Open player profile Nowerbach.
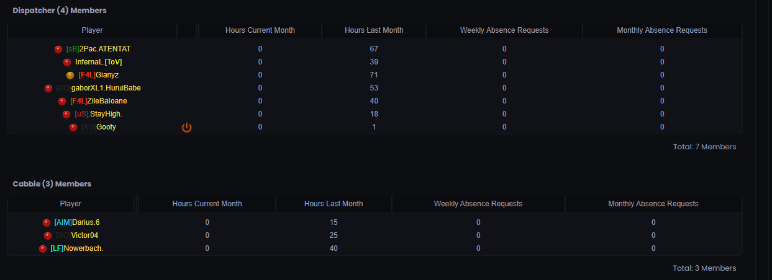Image resolution: width=772 pixels, height=280 pixels. coord(76,248)
